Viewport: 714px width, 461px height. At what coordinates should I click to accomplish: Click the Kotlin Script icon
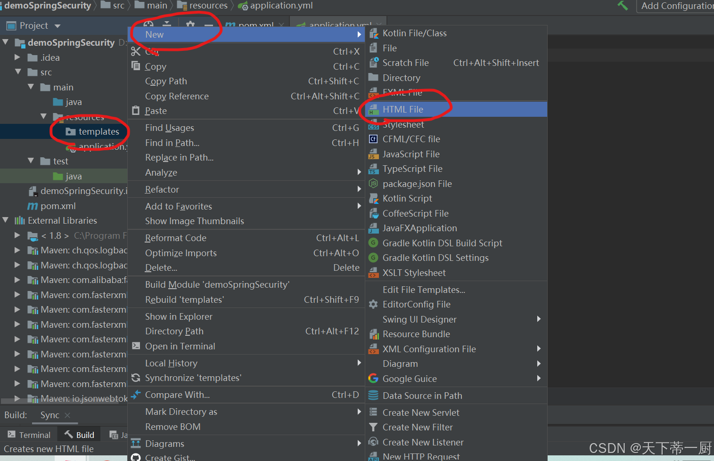(x=374, y=198)
